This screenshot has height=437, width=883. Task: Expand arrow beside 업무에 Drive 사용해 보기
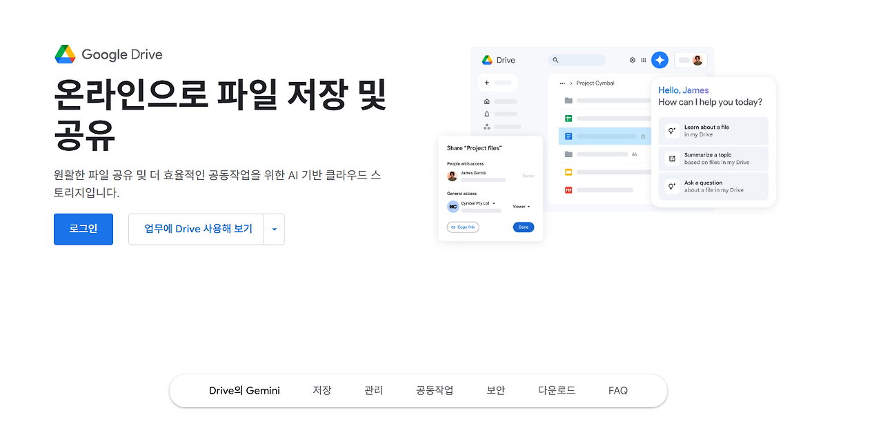tap(275, 230)
